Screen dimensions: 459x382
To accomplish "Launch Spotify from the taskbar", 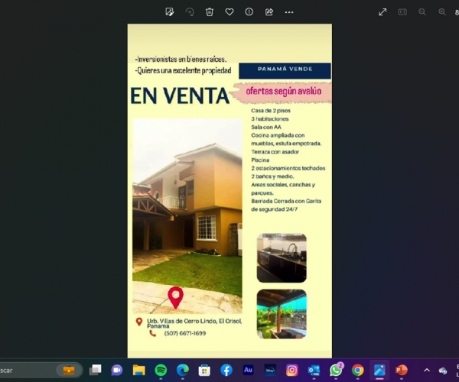I will 161,371.
